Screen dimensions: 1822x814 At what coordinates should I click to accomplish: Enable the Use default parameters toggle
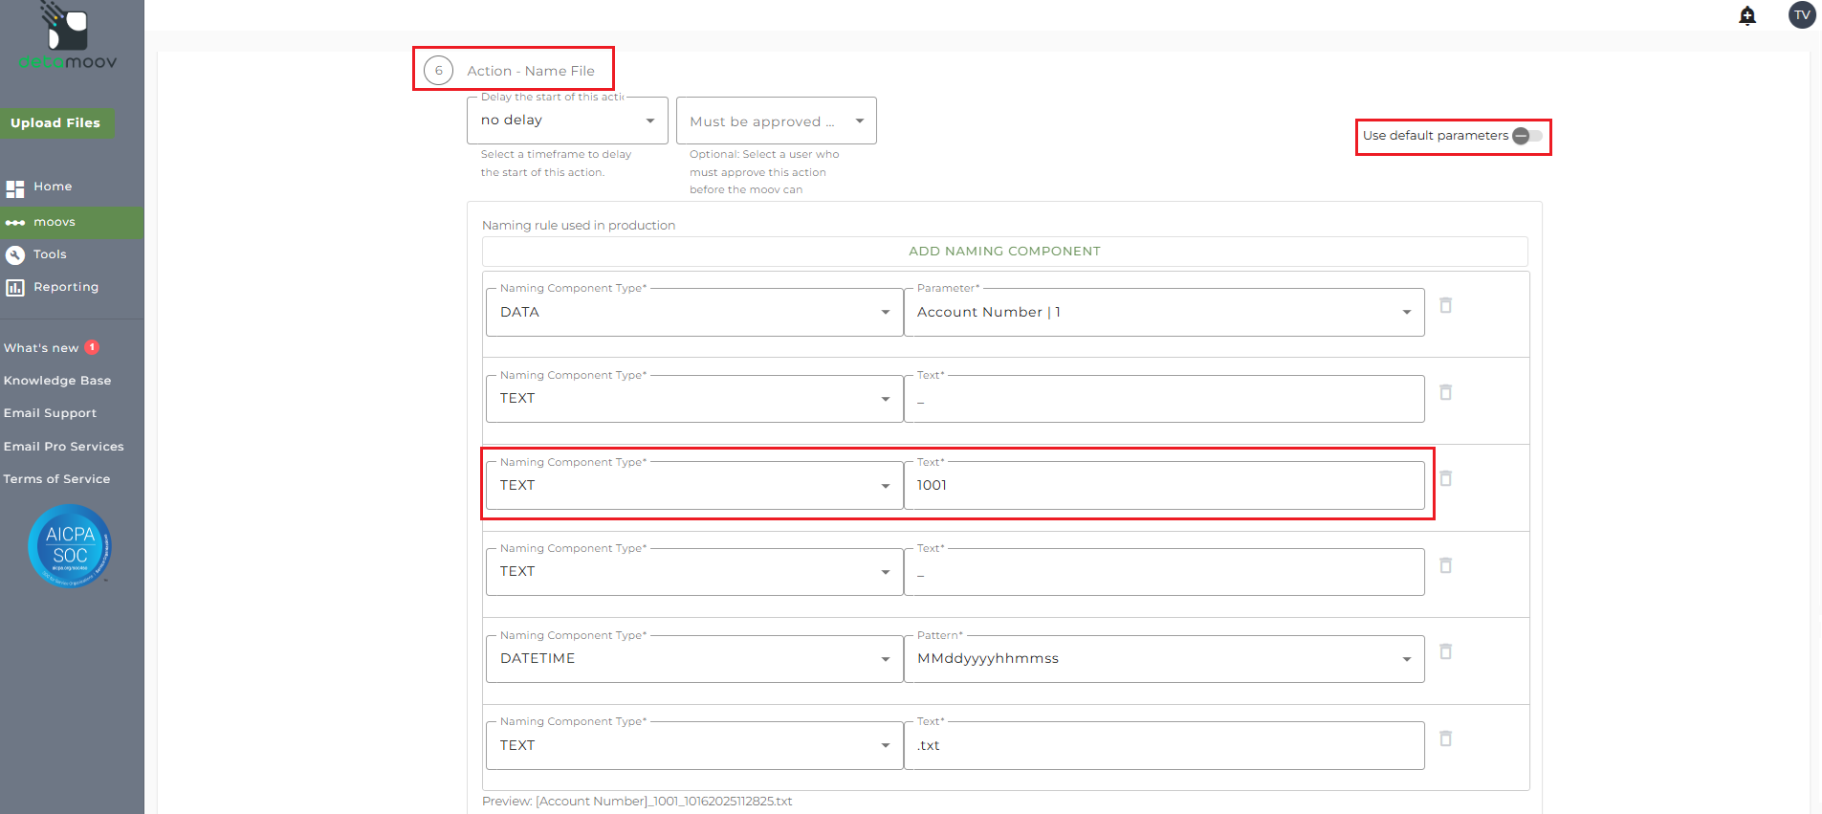click(1526, 136)
